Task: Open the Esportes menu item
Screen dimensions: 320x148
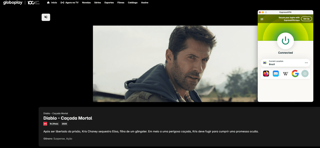Action: pyautogui.click(x=109, y=2)
